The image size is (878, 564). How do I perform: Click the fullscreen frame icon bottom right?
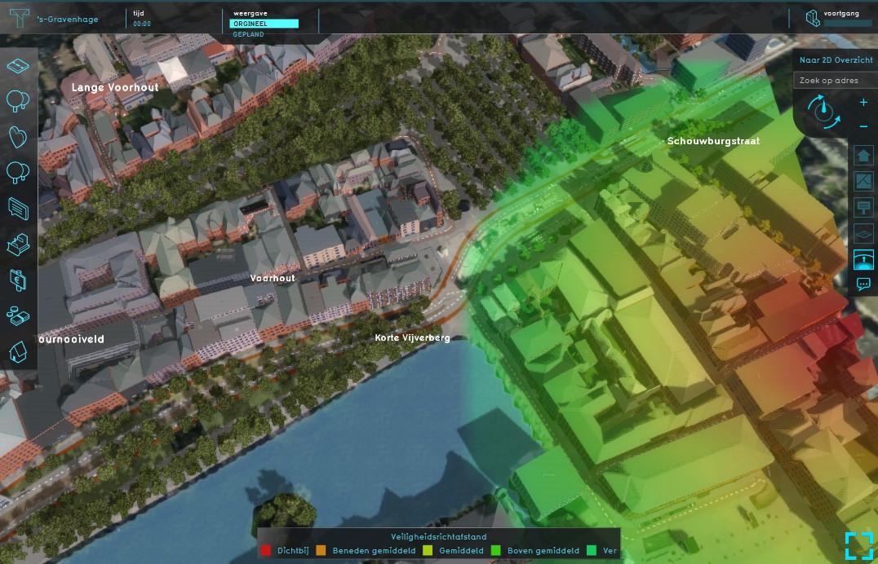coord(858,545)
